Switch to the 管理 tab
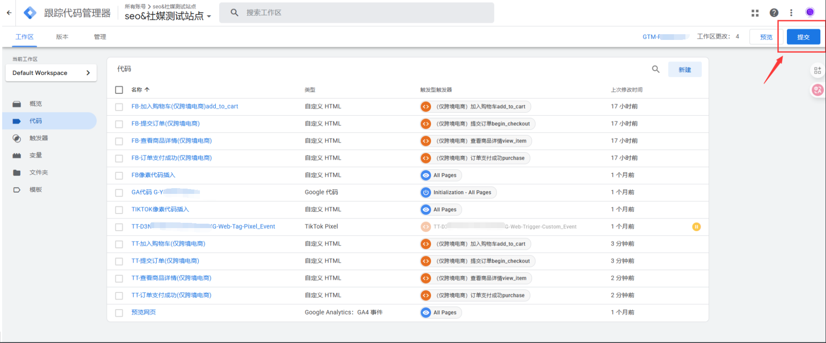The width and height of the screenshot is (826, 343). click(x=100, y=37)
